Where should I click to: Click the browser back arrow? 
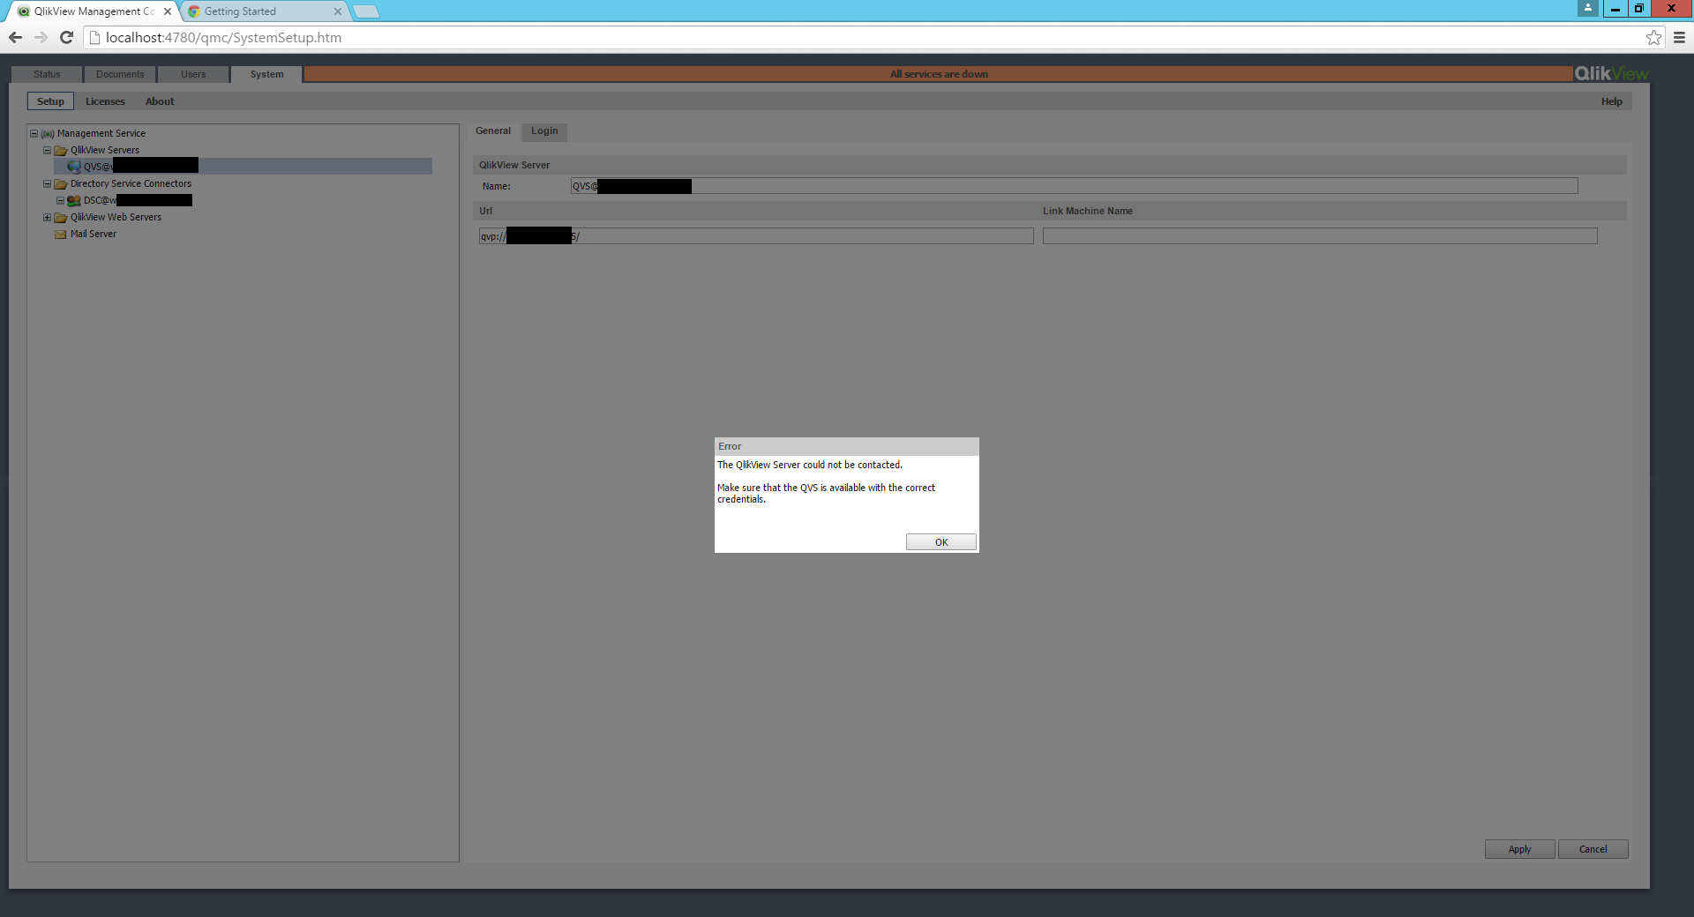[x=15, y=37]
